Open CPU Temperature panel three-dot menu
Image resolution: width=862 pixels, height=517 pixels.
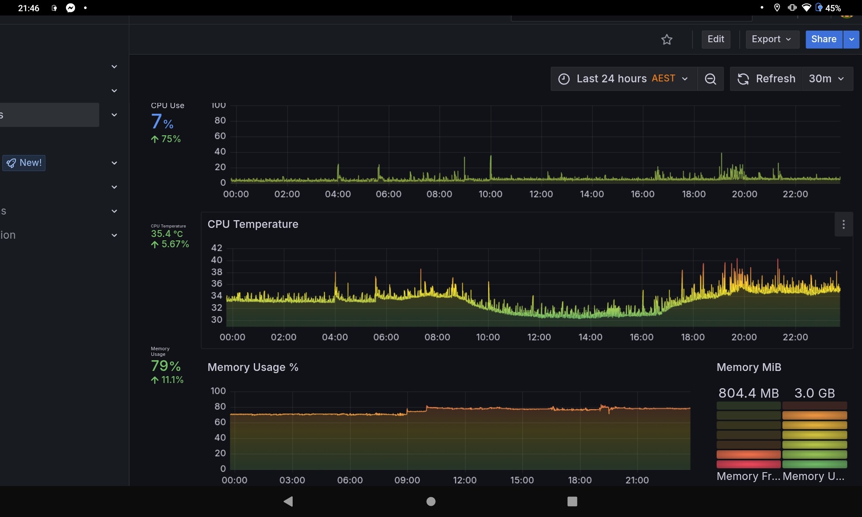[x=843, y=224]
